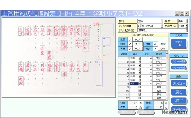This screenshot has height=118, width=191.
Task: Select red answer region 1 on the sheet
Action: point(86,31)
